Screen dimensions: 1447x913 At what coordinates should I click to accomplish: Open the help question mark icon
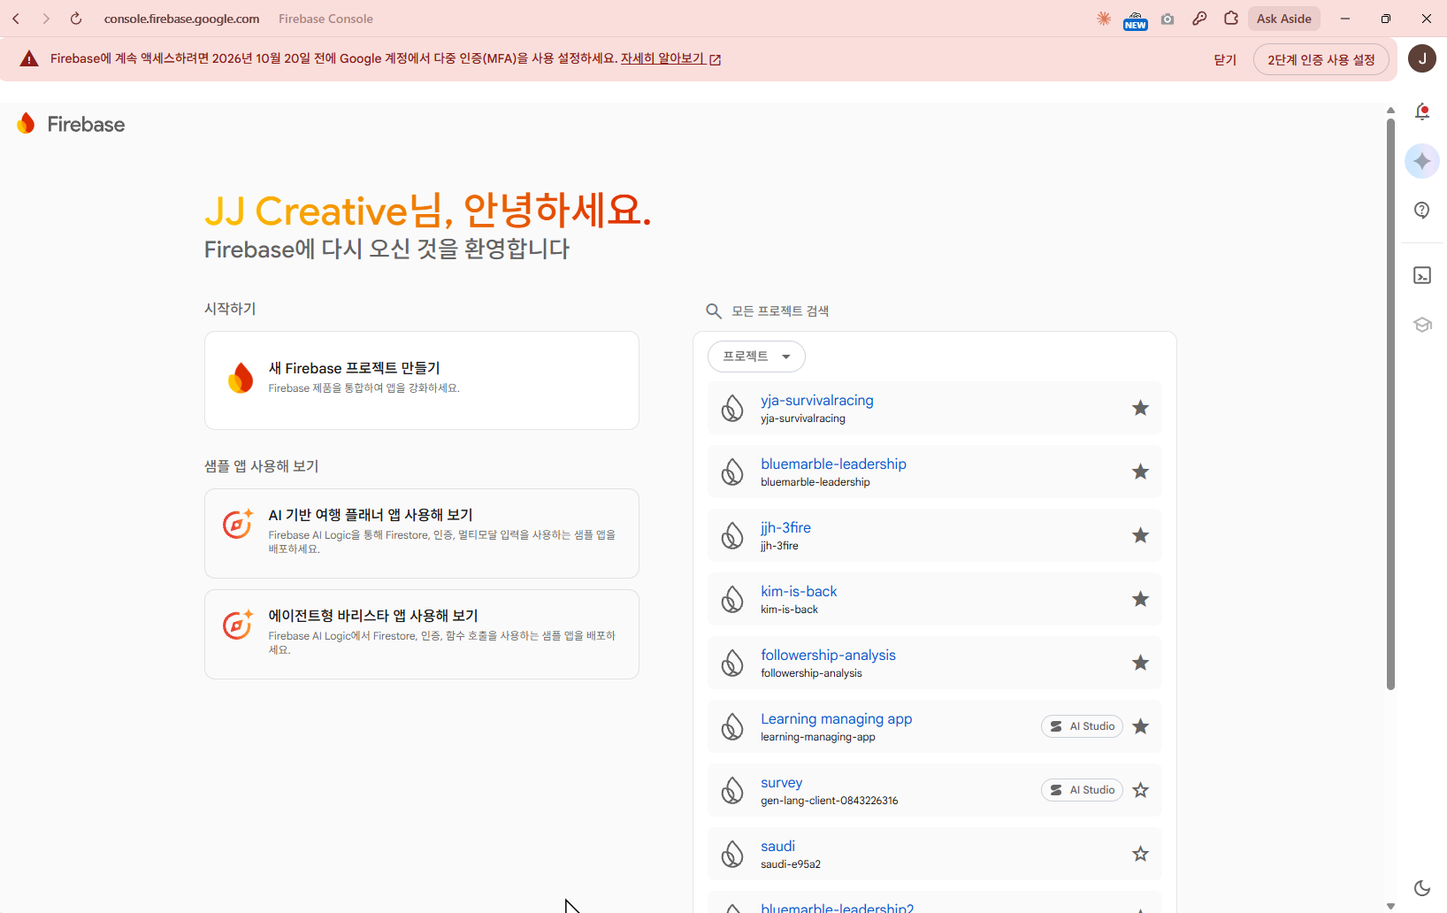click(x=1422, y=210)
